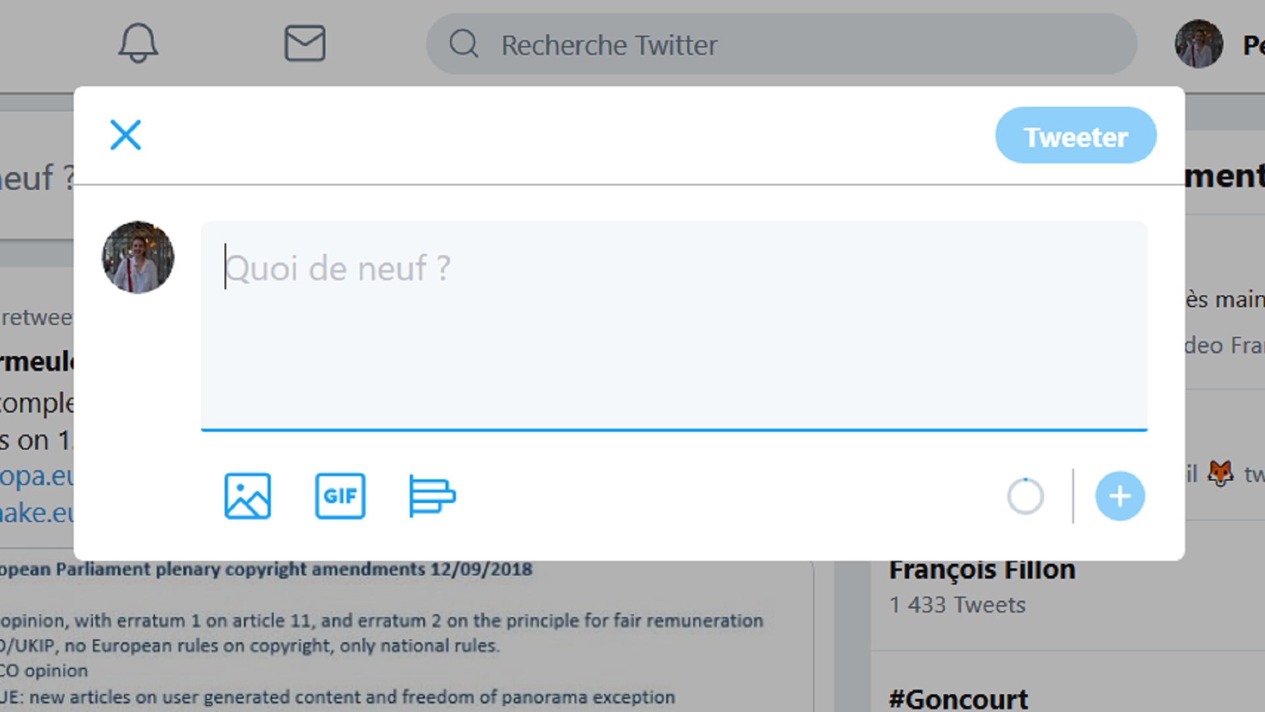Image resolution: width=1265 pixels, height=712 pixels.
Task: Click the Recherche Twitter search field
Action: pyautogui.click(x=781, y=44)
